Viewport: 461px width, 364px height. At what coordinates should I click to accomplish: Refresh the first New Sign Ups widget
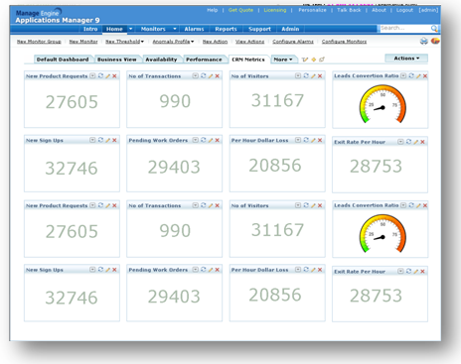pyautogui.click(x=100, y=140)
